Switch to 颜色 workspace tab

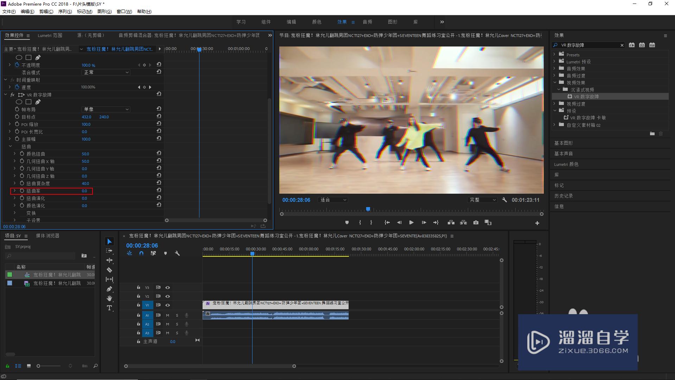pyautogui.click(x=317, y=22)
